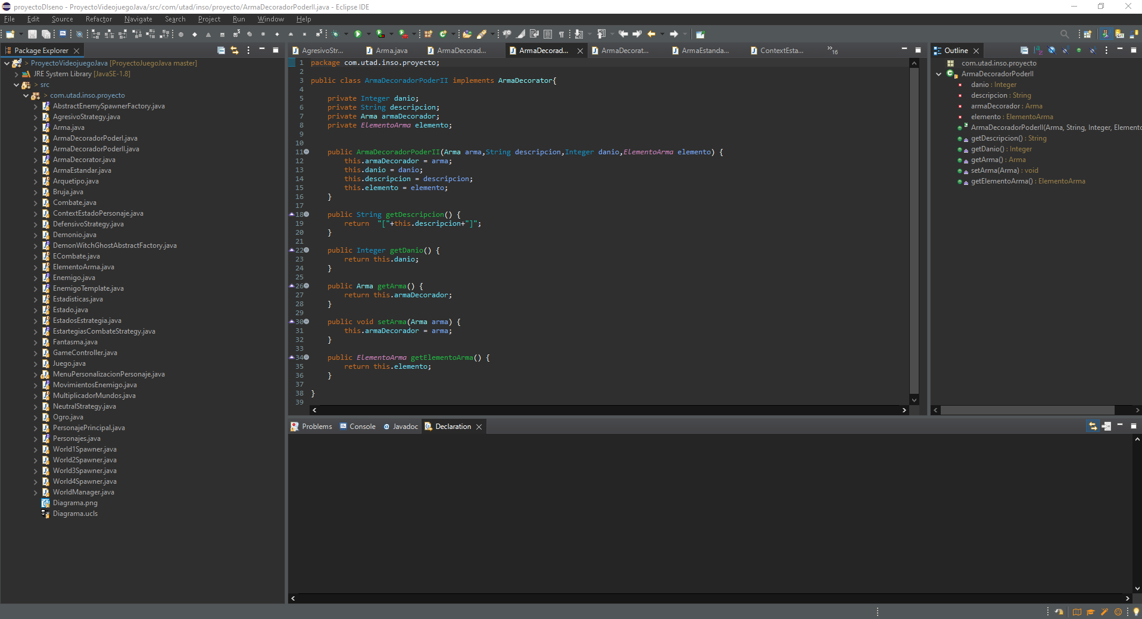Select Diagrama.png file
This screenshot has width=1142, height=619.
(x=75, y=503)
